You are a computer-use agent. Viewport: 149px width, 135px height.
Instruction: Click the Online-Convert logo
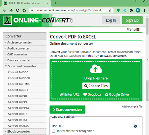click(38, 20)
